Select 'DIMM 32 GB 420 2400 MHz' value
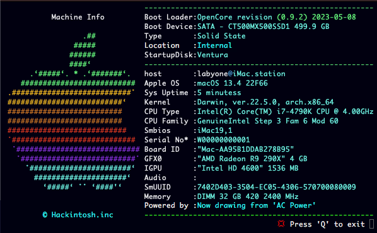377x233 pixels. [x=248, y=196]
